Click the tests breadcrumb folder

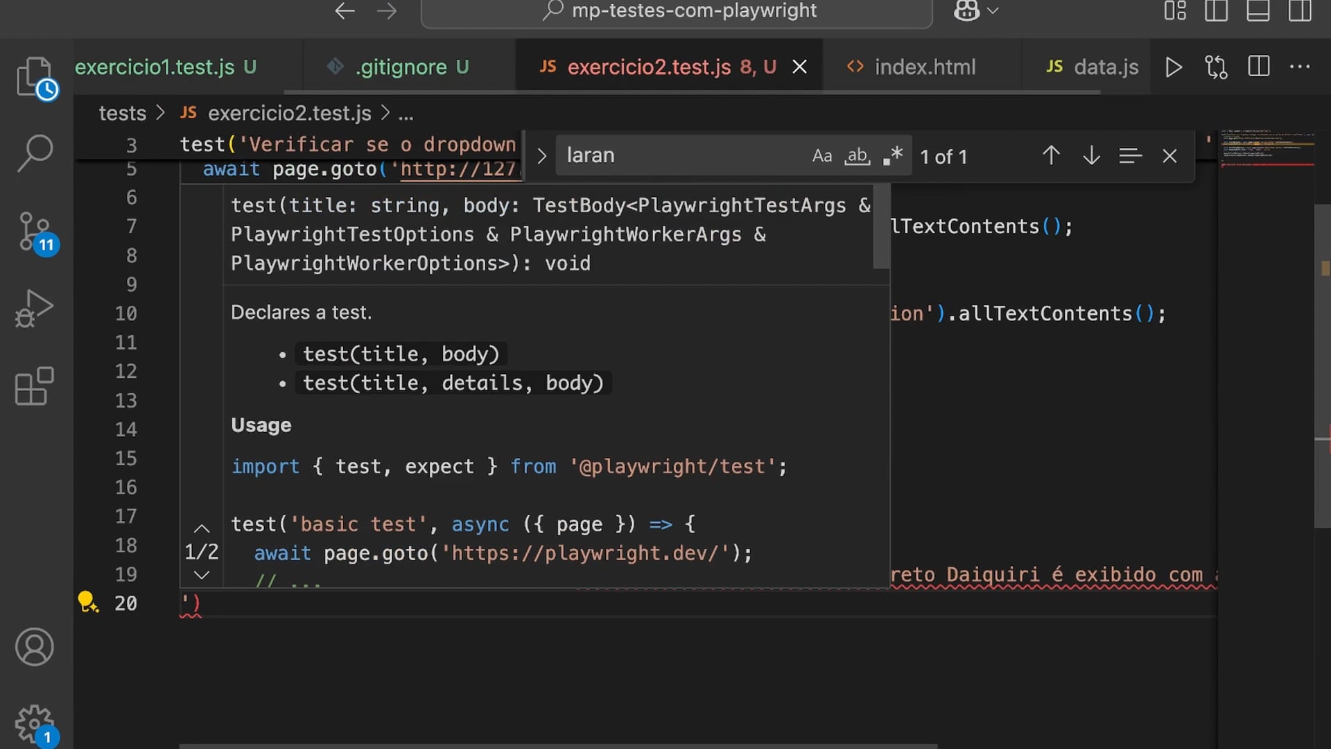(x=122, y=113)
